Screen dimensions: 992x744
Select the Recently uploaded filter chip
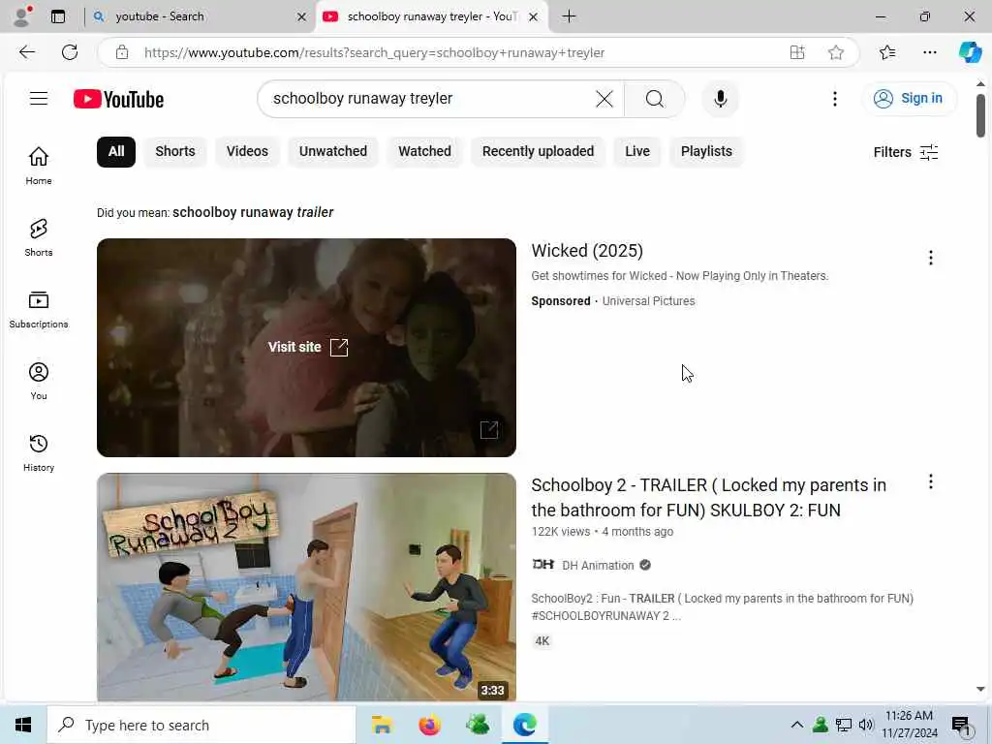click(x=538, y=152)
